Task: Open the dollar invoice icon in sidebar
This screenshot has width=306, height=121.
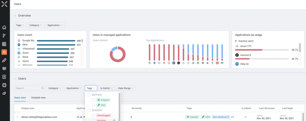Action: pyautogui.click(x=4, y=77)
